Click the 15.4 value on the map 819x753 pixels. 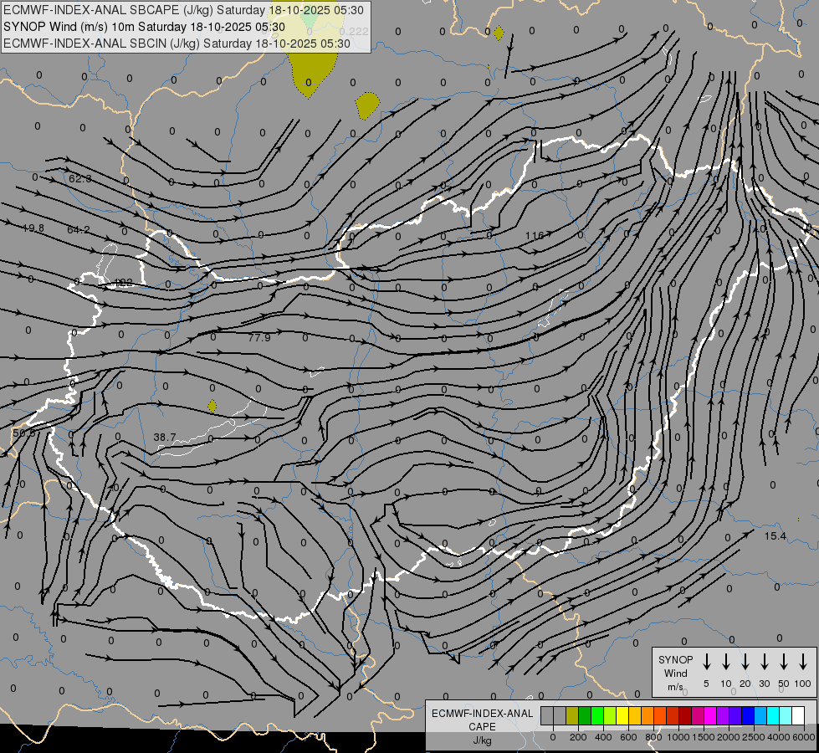pyautogui.click(x=775, y=536)
